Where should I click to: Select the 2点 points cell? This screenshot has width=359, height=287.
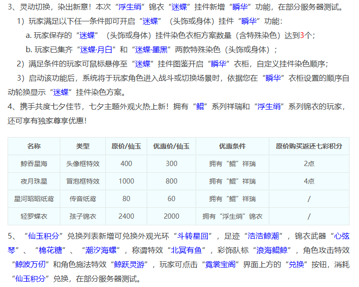pos(309,164)
